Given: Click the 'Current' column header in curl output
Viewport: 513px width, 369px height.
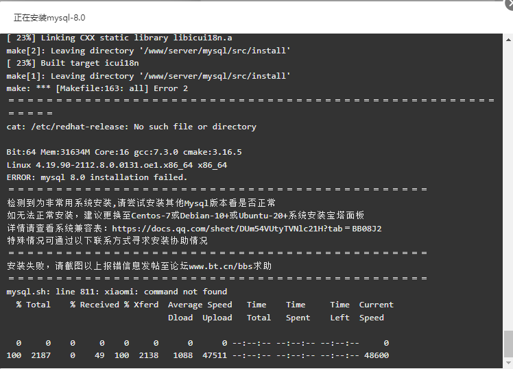Looking at the screenshot, I should [x=377, y=305].
